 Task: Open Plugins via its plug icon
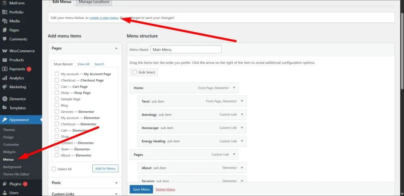click(5, 184)
